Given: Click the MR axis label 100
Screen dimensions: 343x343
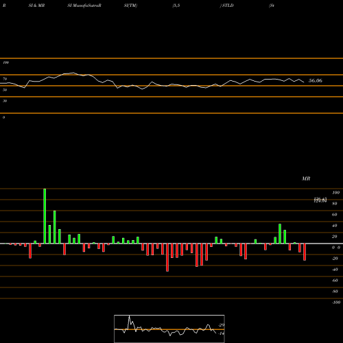Looking at the screenshot, I should pos(335,193).
